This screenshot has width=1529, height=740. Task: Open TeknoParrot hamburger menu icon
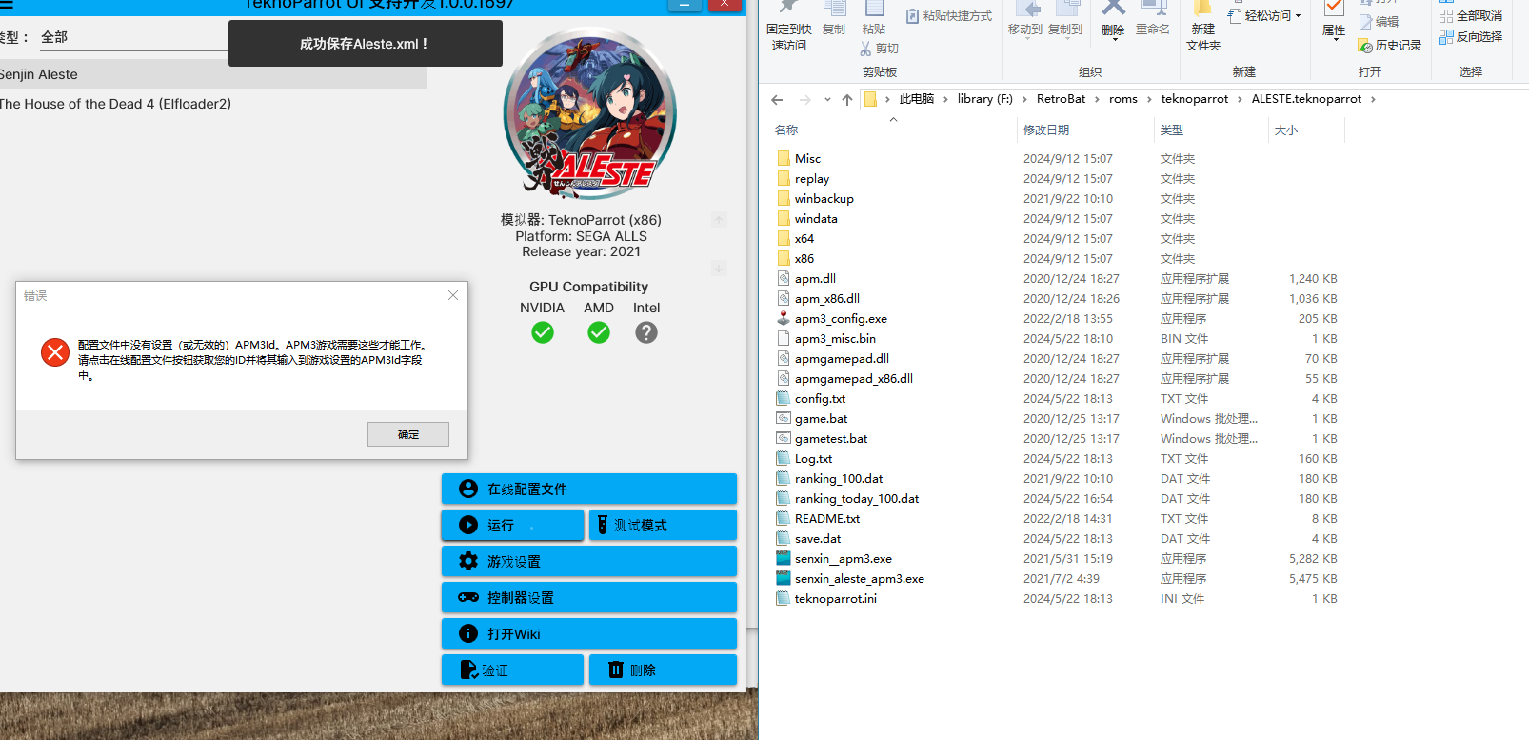pos(6,5)
